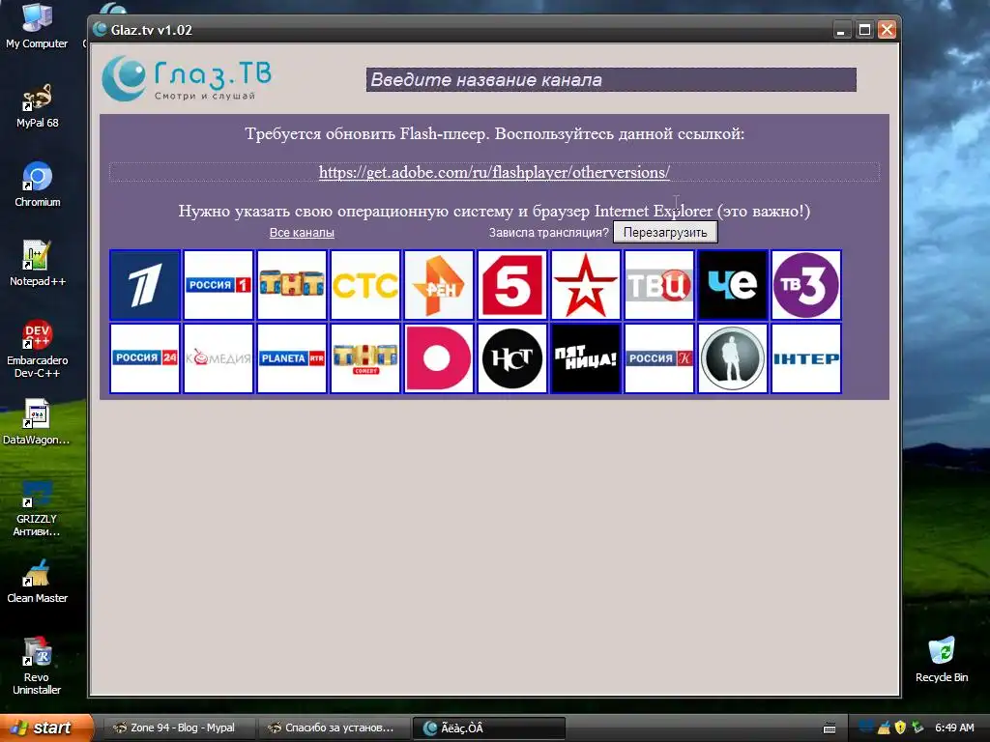This screenshot has width=990, height=742.
Task: Select the НСТ black circle channel
Action: 512,358
